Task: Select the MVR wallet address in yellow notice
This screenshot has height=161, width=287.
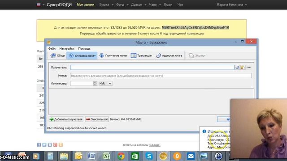Action: pos(196,28)
